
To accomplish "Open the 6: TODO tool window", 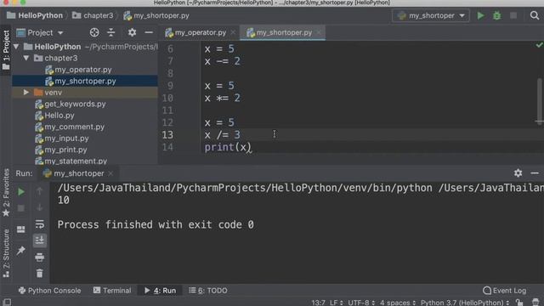I will pyautogui.click(x=208, y=291).
